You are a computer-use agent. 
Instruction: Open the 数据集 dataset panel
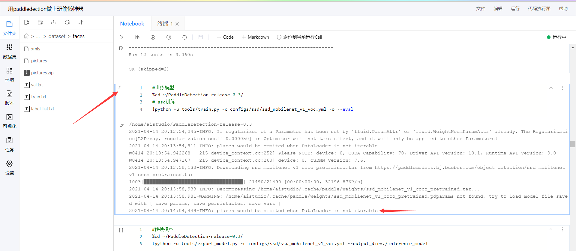pyautogui.click(x=10, y=52)
